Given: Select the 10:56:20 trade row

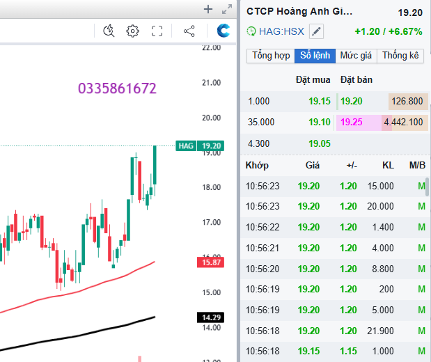Looking at the screenshot, I should pyautogui.click(x=334, y=269).
